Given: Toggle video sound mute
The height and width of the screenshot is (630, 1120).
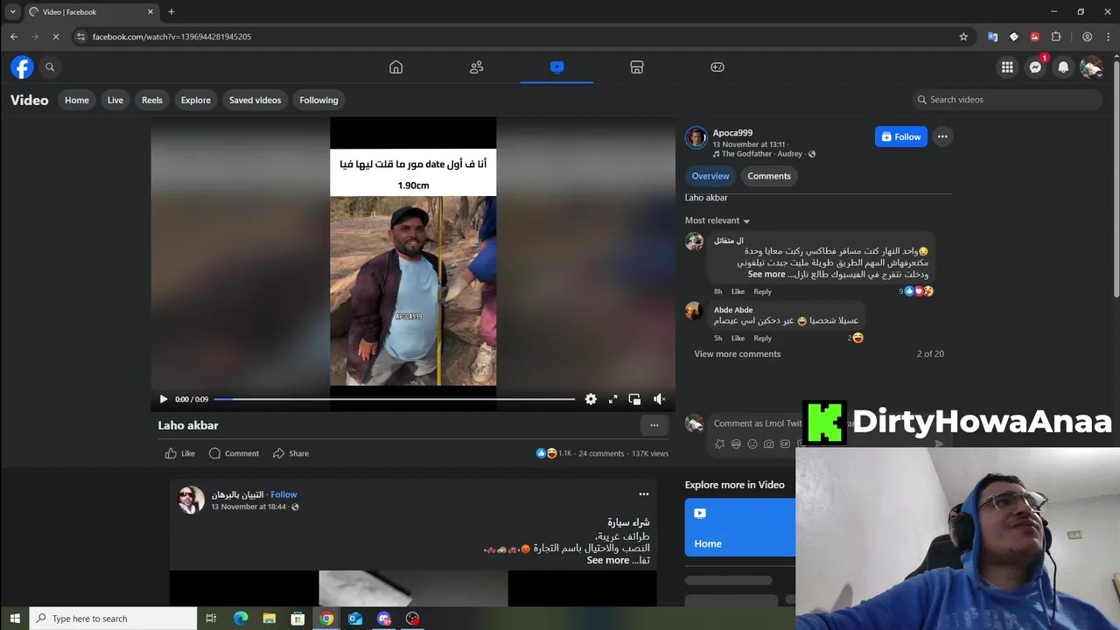Looking at the screenshot, I should (659, 399).
